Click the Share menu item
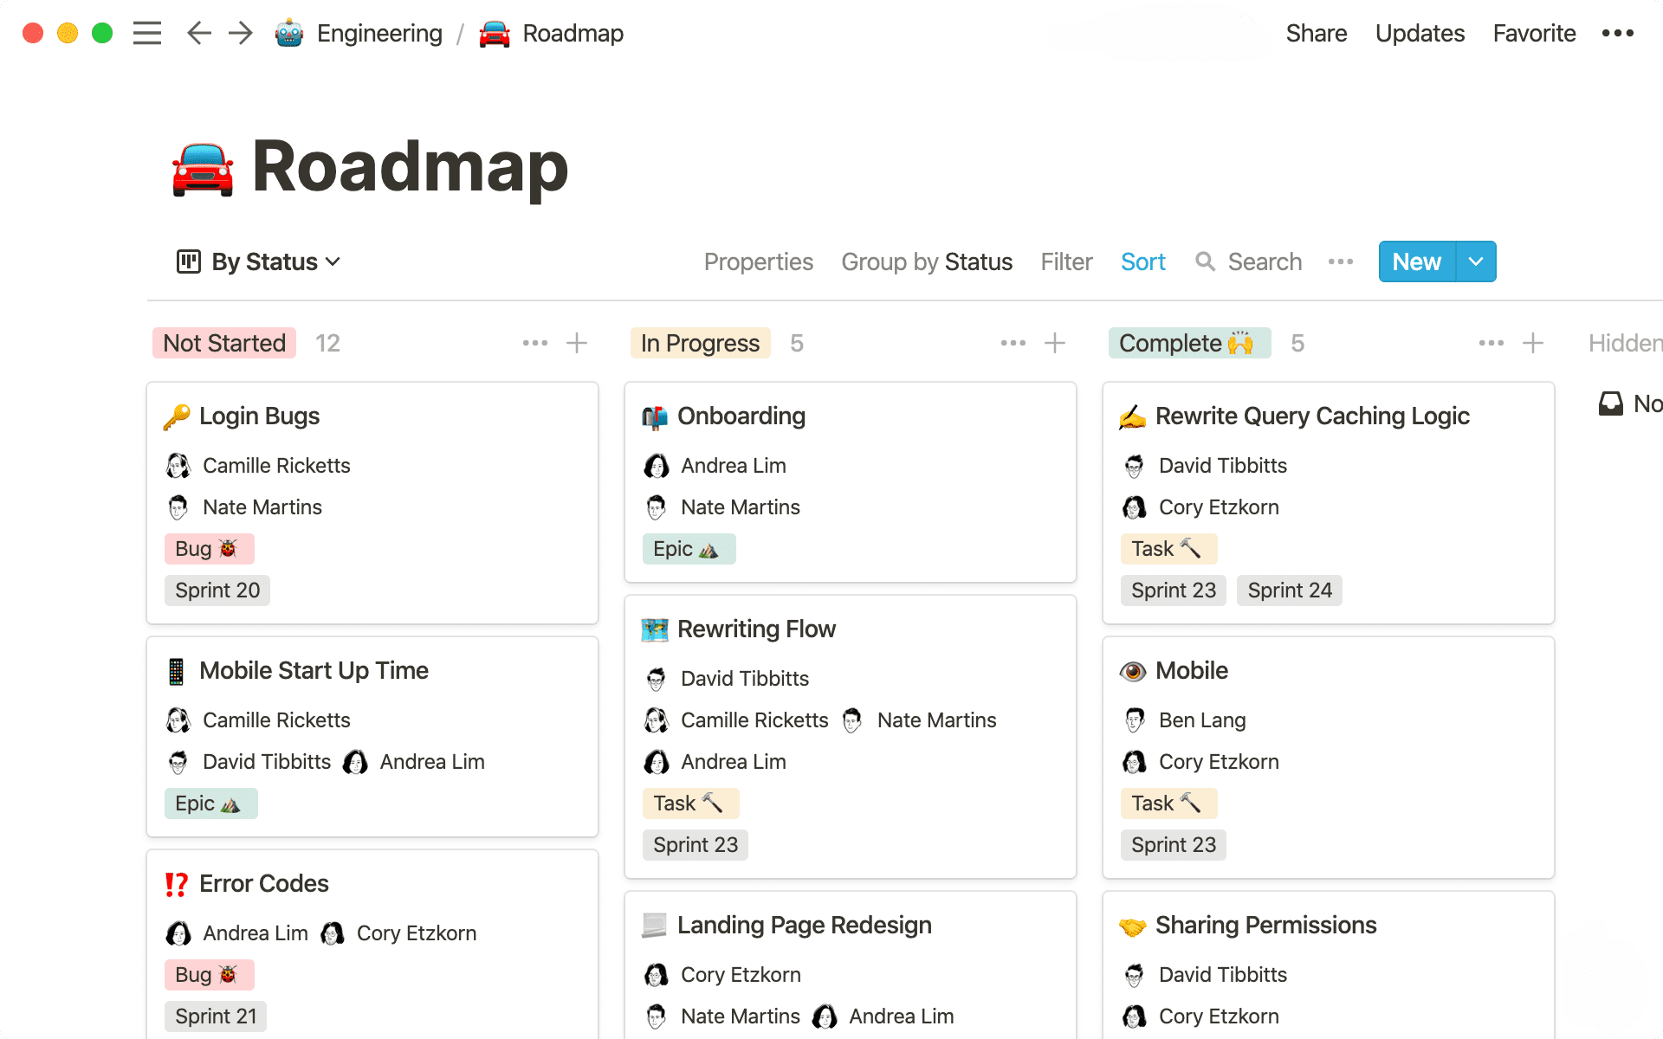1663x1039 pixels. coord(1316,32)
